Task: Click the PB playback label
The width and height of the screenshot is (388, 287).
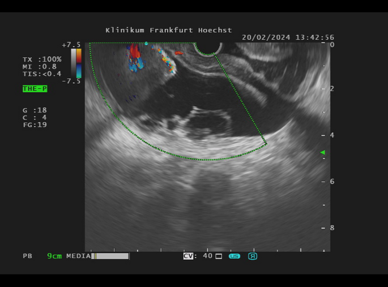Action: point(27,256)
